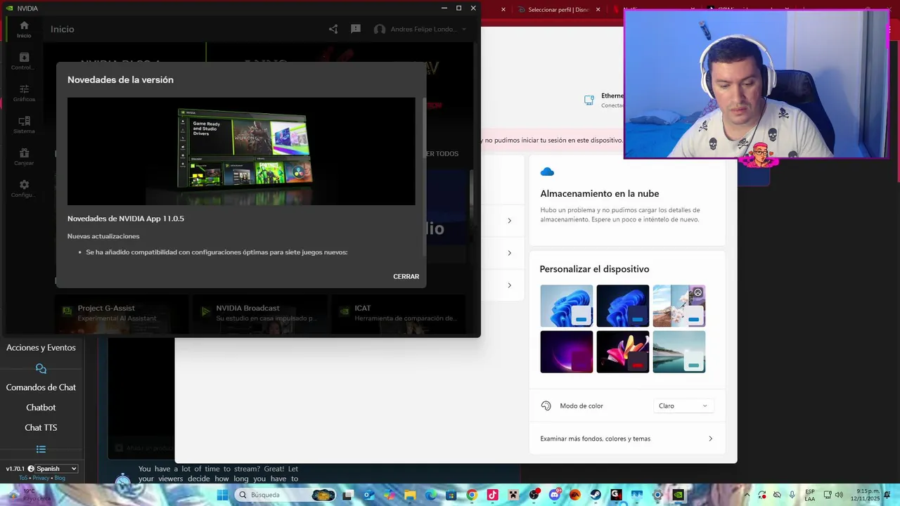Select Chat TTS menu item
900x506 pixels.
pos(41,427)
